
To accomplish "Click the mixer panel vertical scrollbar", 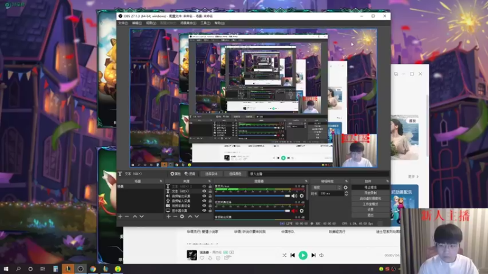I will click(307, 192).
